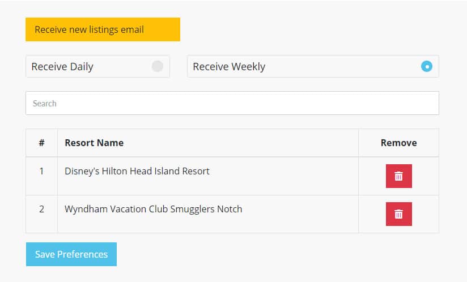Click 'Receive new listings email' text
The image size is (467, 282).
[x=90, y=30]
